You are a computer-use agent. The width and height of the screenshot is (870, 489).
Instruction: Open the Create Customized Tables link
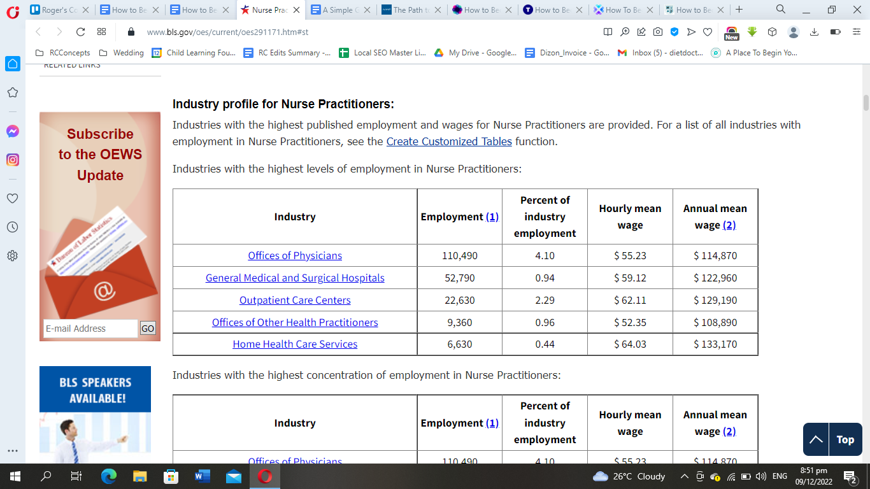pos(449,141)
